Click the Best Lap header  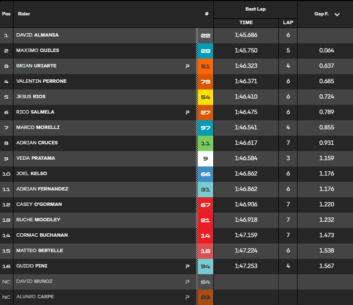click(255, 9)
